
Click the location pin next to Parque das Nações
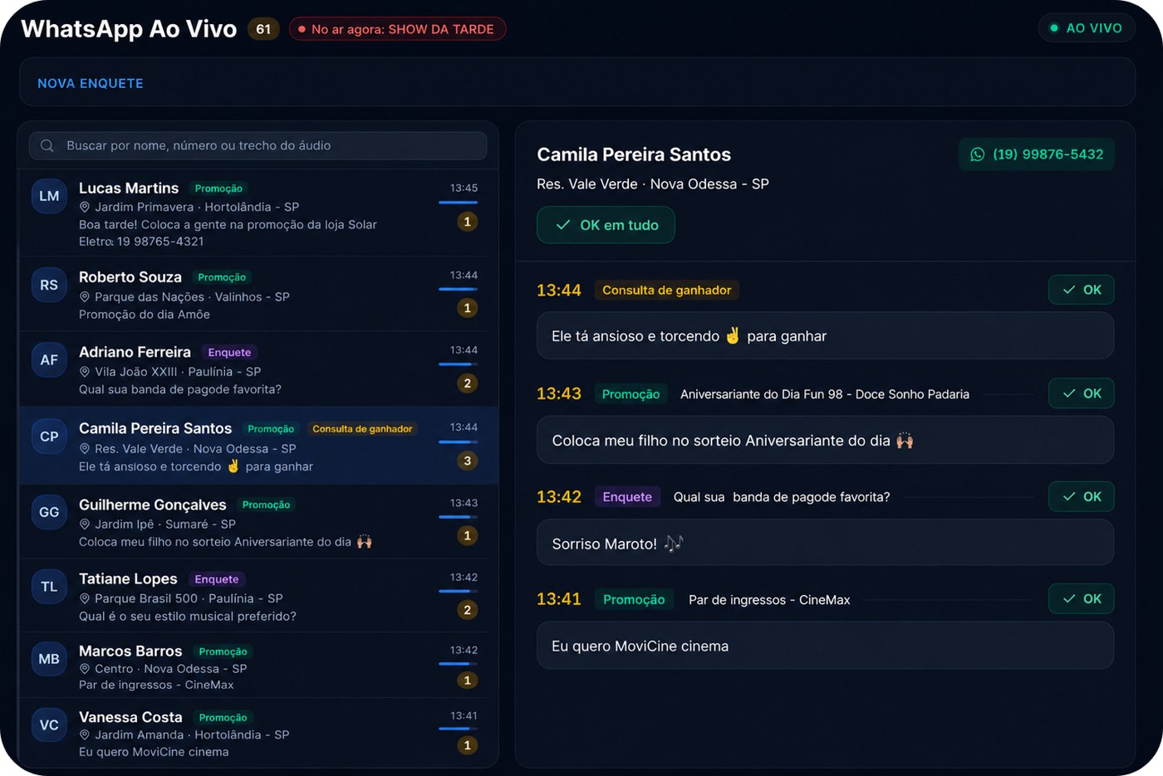[85, 296]
